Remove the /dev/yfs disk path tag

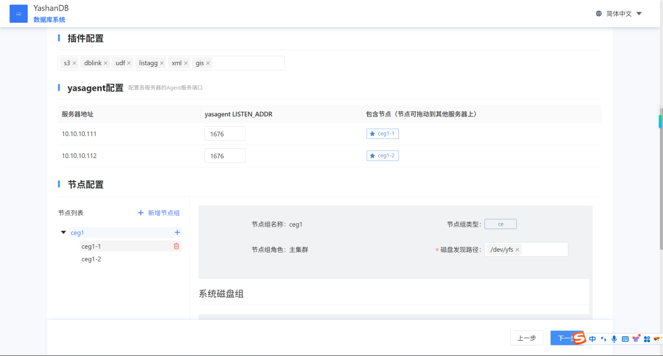coord(517,250)
